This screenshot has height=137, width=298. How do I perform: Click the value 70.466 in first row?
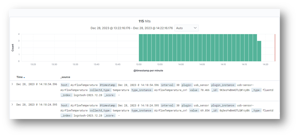[205, 90]
